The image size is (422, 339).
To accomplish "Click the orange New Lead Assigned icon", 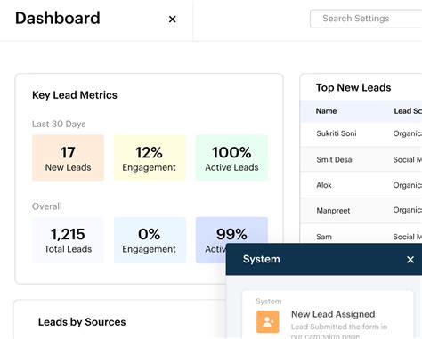I will pos(268,322).
